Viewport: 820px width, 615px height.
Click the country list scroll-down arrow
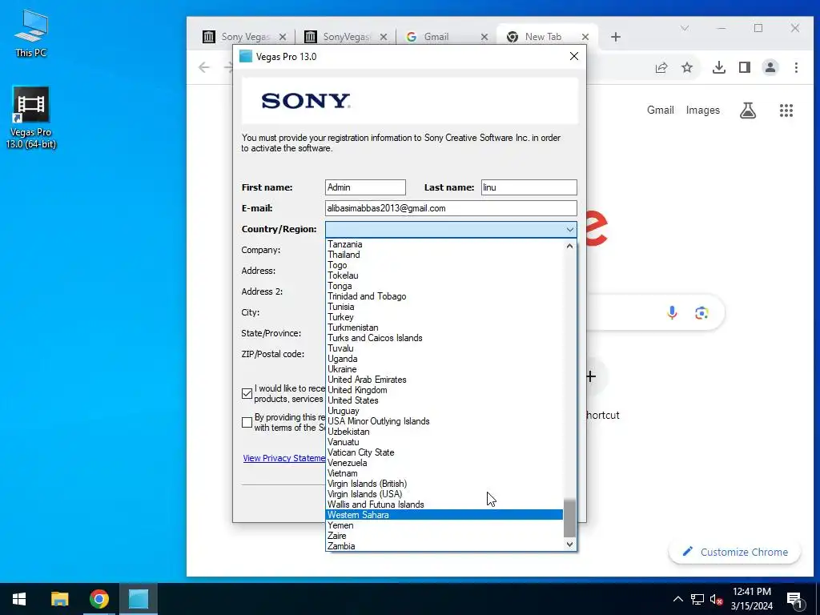(569, 545)
